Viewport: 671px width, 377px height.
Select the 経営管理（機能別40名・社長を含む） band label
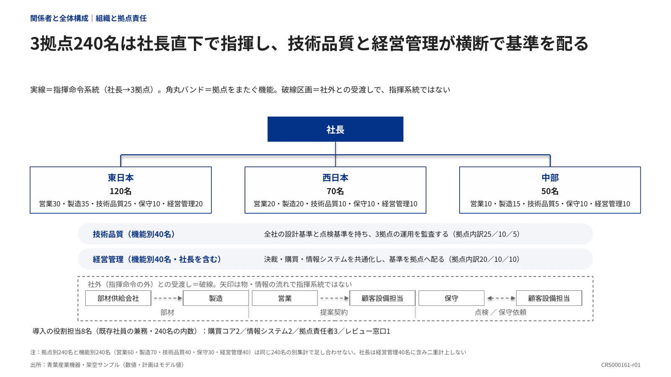pos(157,259)
